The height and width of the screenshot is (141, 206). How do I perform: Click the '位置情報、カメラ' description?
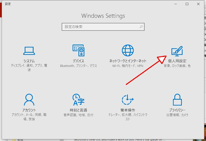pyautogui.click(x=177, y=115)
